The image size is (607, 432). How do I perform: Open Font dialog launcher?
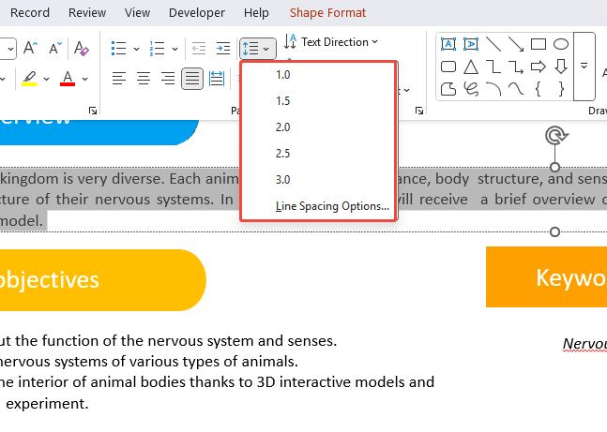click(x=93, y=111)
